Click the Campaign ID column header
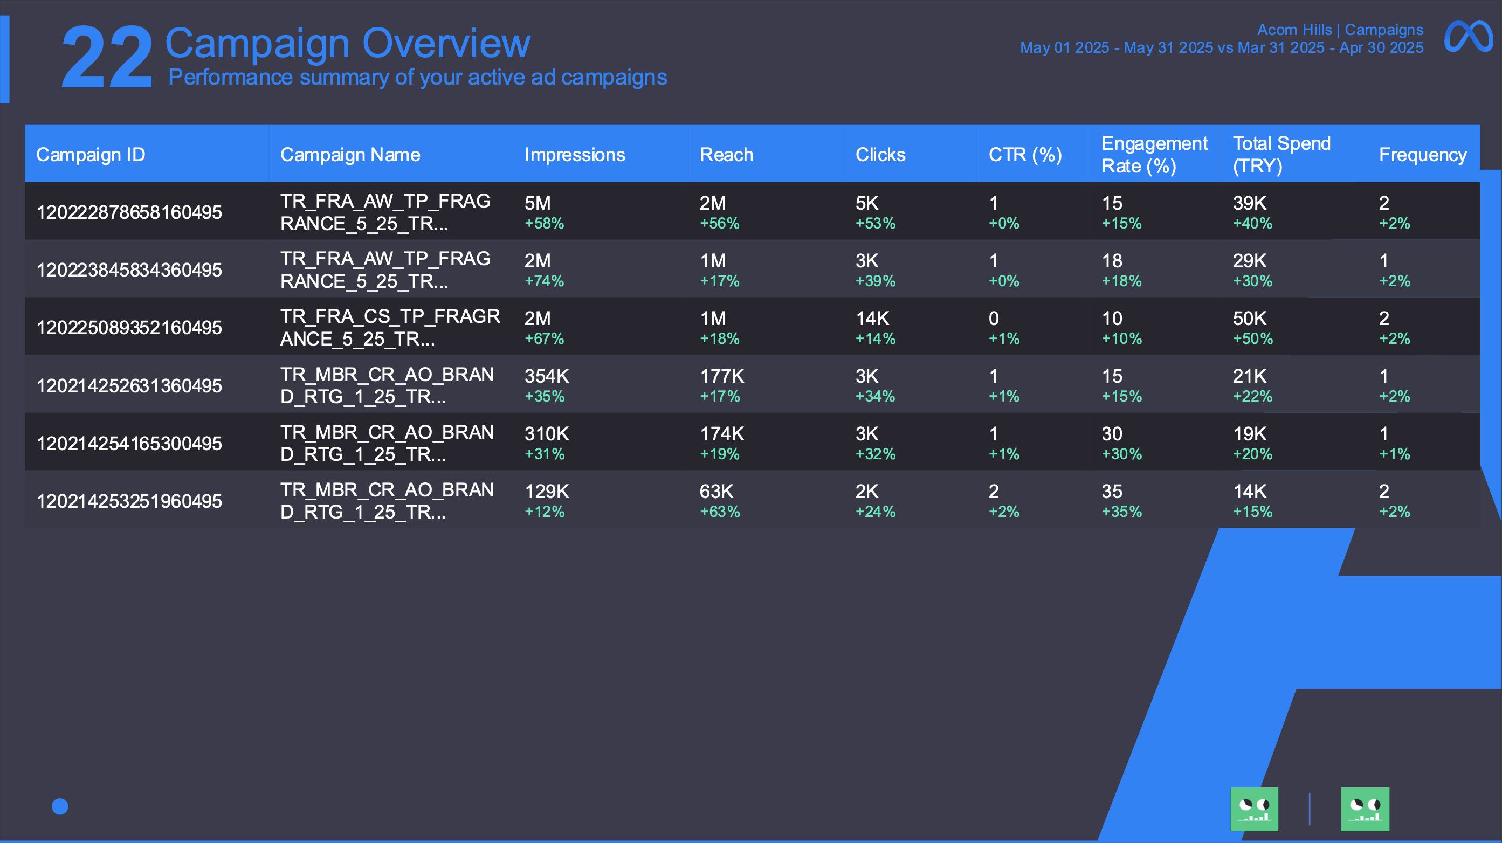This screenshot has height=843, width=1502. click(x=91, y=155)
